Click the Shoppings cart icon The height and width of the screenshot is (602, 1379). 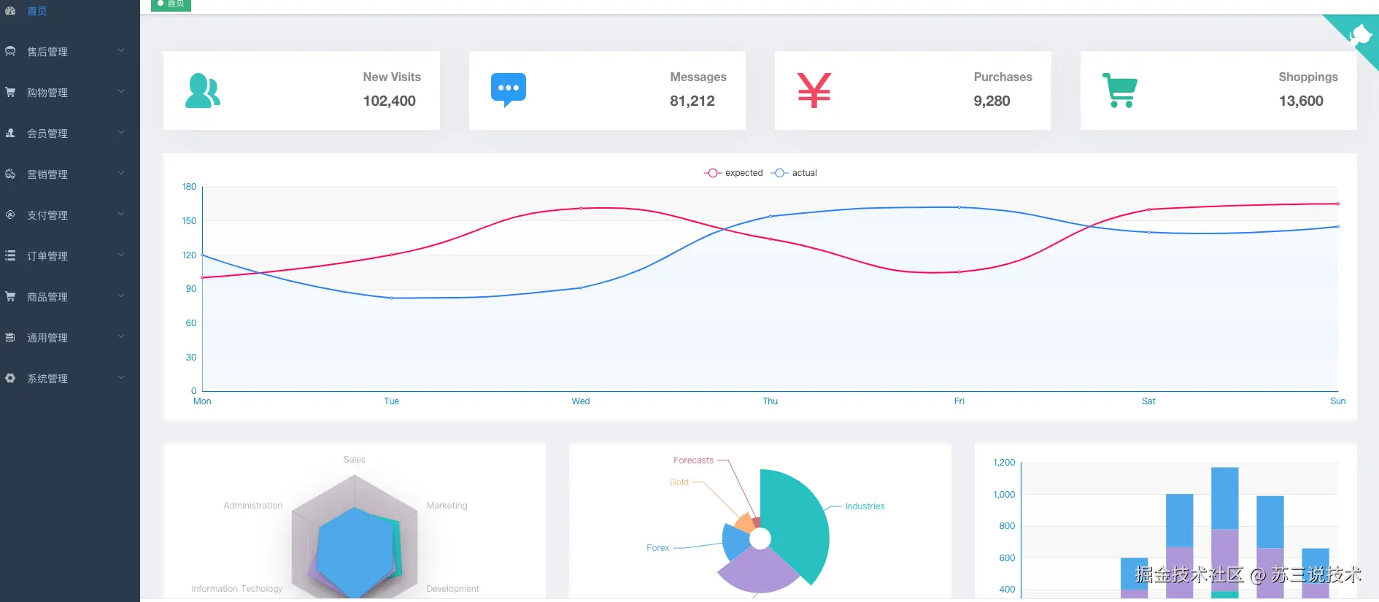point(1119,90)
